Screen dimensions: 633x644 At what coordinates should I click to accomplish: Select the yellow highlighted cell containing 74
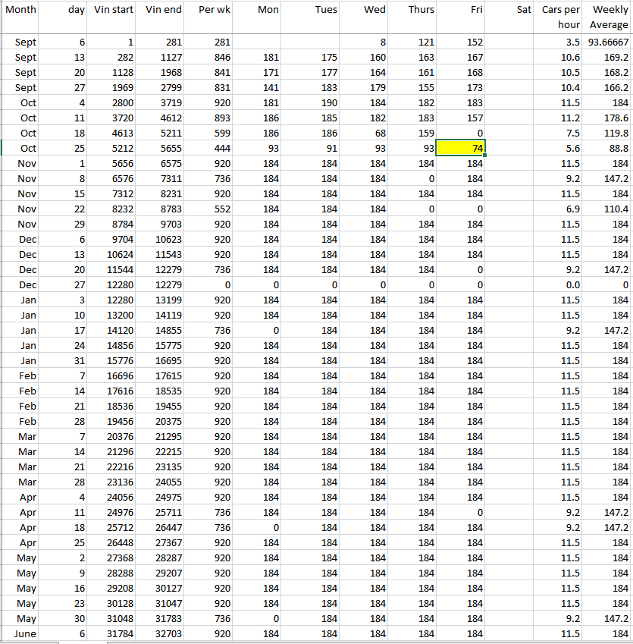click(461, 148)
